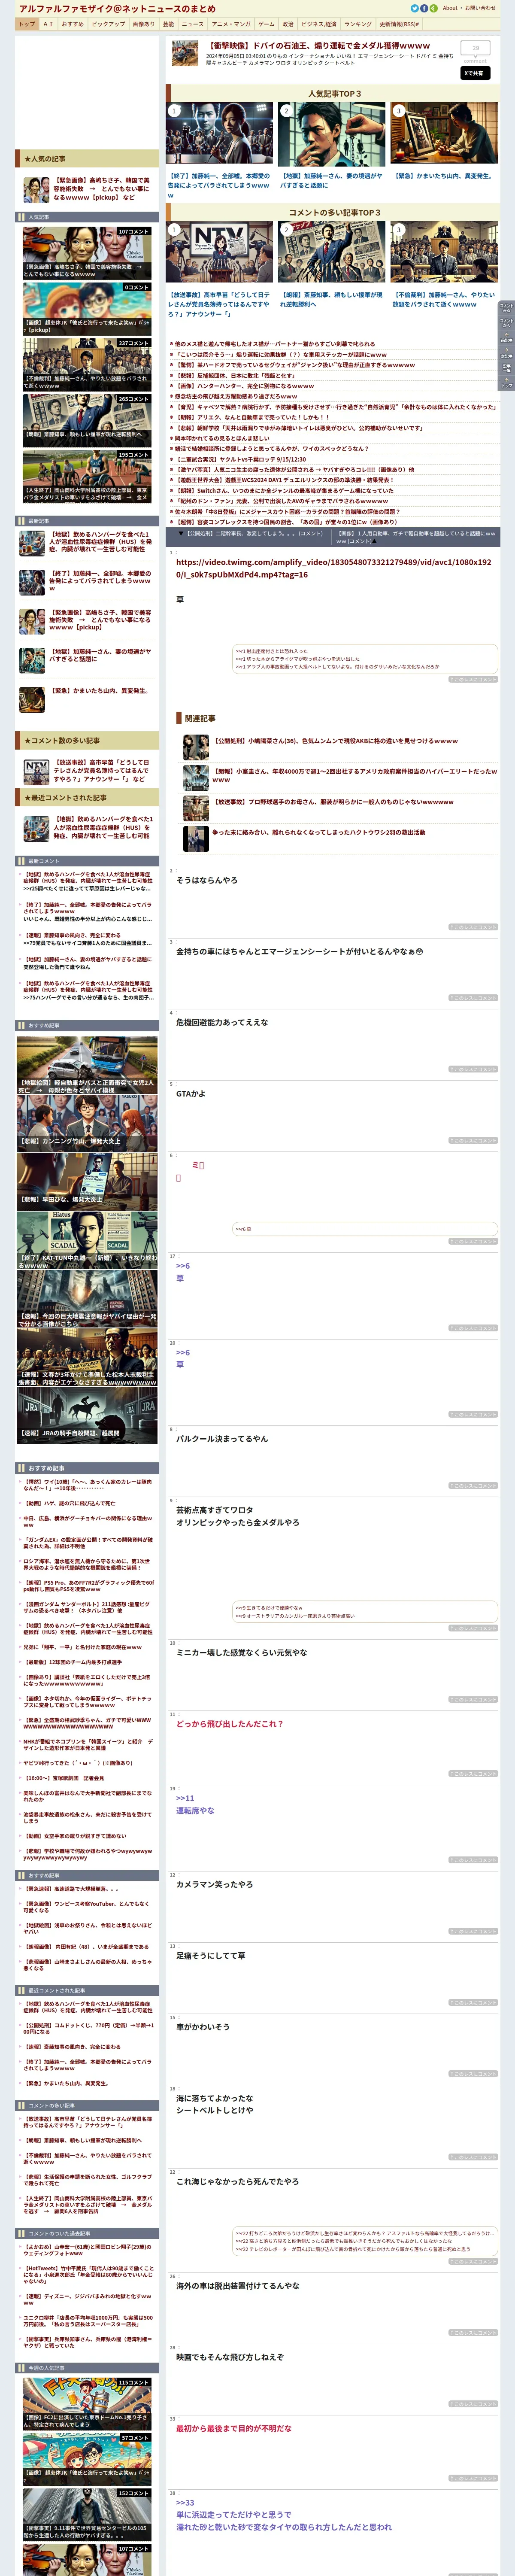515x2576 pixels.
Task: Open the Twitter icon in the header
Action: [x=414, y=8]
